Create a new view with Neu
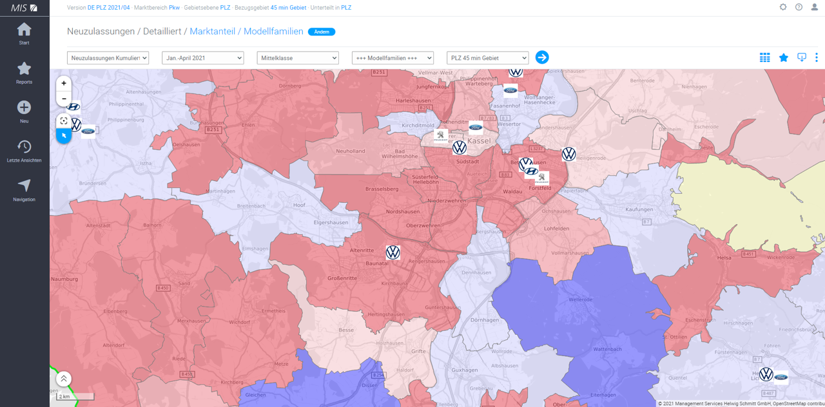Screen dimensions: 825x407 [x=24, y=111]
